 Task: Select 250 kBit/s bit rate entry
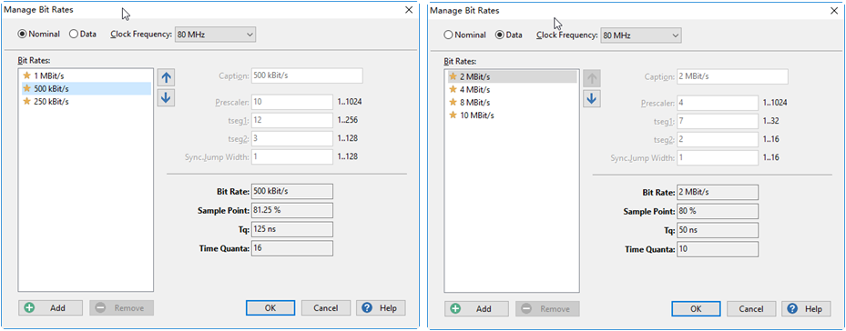pyautogui.click(x=86, y=101)
